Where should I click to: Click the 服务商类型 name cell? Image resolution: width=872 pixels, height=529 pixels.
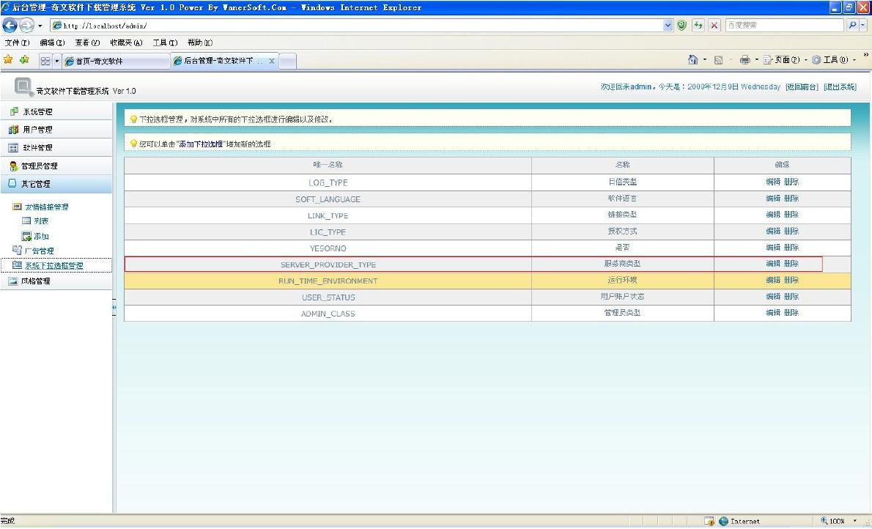[x=622, y=264]
